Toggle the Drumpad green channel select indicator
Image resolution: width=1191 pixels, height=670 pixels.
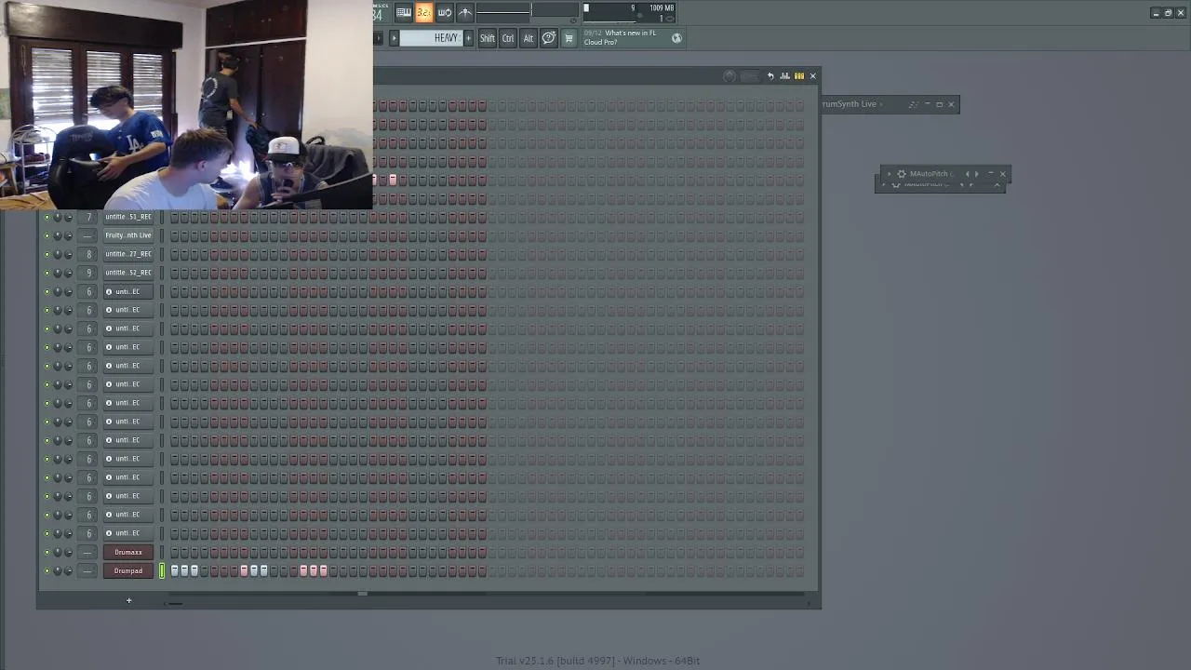click(x=161, y=570)
